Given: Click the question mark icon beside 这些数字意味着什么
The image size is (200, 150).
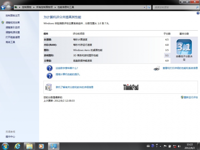Looking at the screenshot, I should (50, 68).
